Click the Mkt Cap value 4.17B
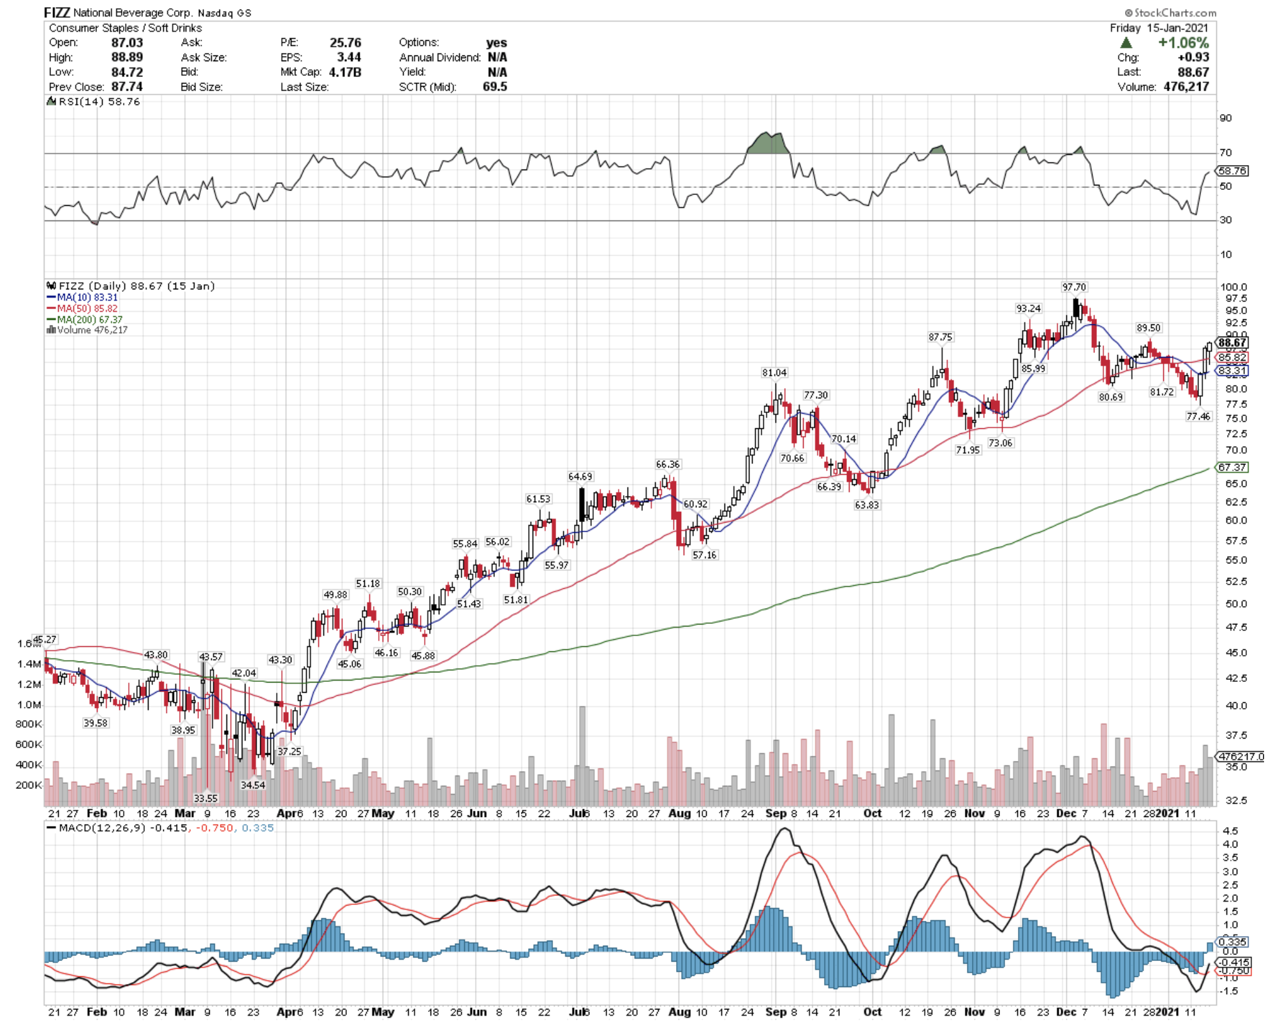1273x1026 pixels. coord(345,72)
